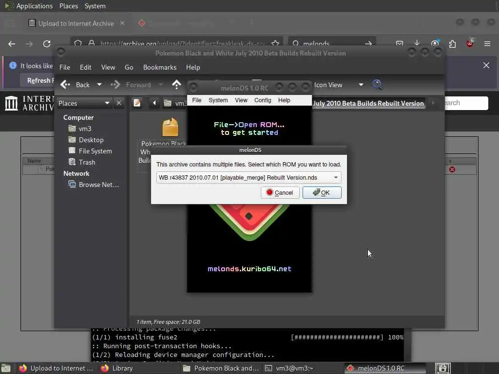Select the July 2010 Beta Builds path segment
The image size is (499, 374).
pyautogui.click(x=368, y=103)
